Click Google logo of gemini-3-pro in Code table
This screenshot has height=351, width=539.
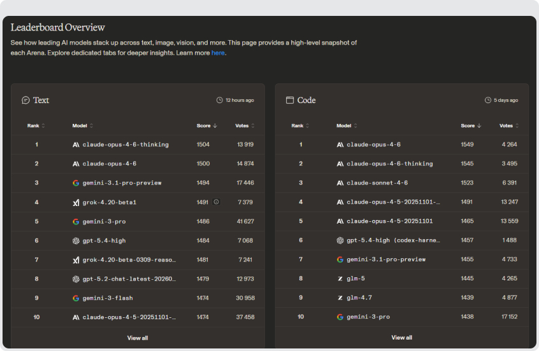click(340, 317)
